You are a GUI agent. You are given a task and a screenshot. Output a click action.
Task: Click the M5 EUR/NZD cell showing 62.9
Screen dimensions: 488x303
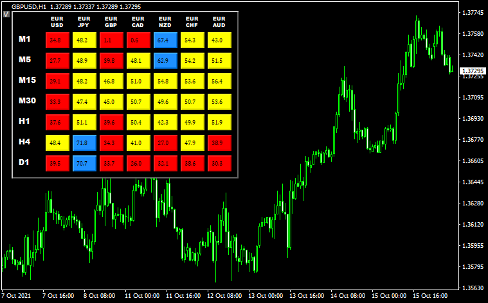[x=165, y=61]
